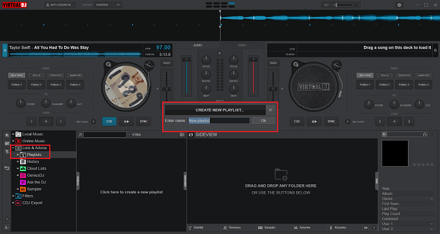Click the master volume speaker icon
Screen dimensions: 440x234
tap(326, 5)
